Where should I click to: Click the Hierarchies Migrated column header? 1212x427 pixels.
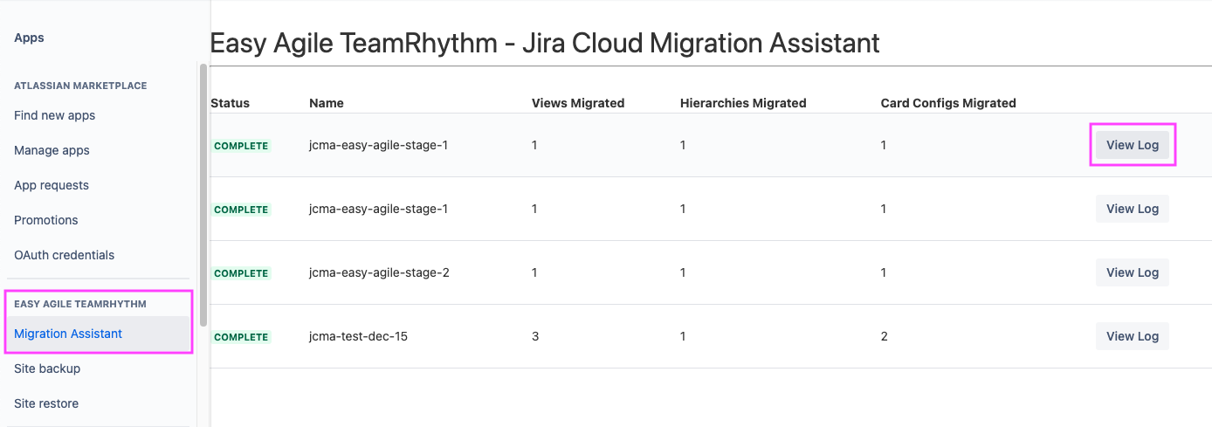pyautogui.click(x=743, y=103)
